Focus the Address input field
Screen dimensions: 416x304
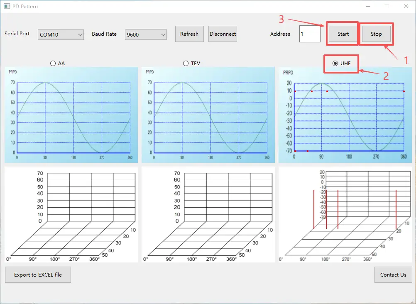click(310, 34)
